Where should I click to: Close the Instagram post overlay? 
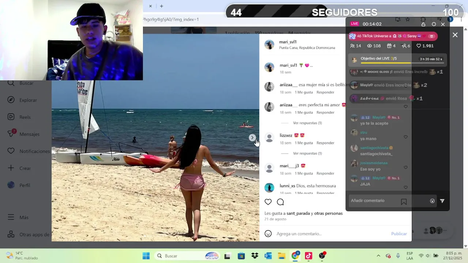click(x=455, y=35)
